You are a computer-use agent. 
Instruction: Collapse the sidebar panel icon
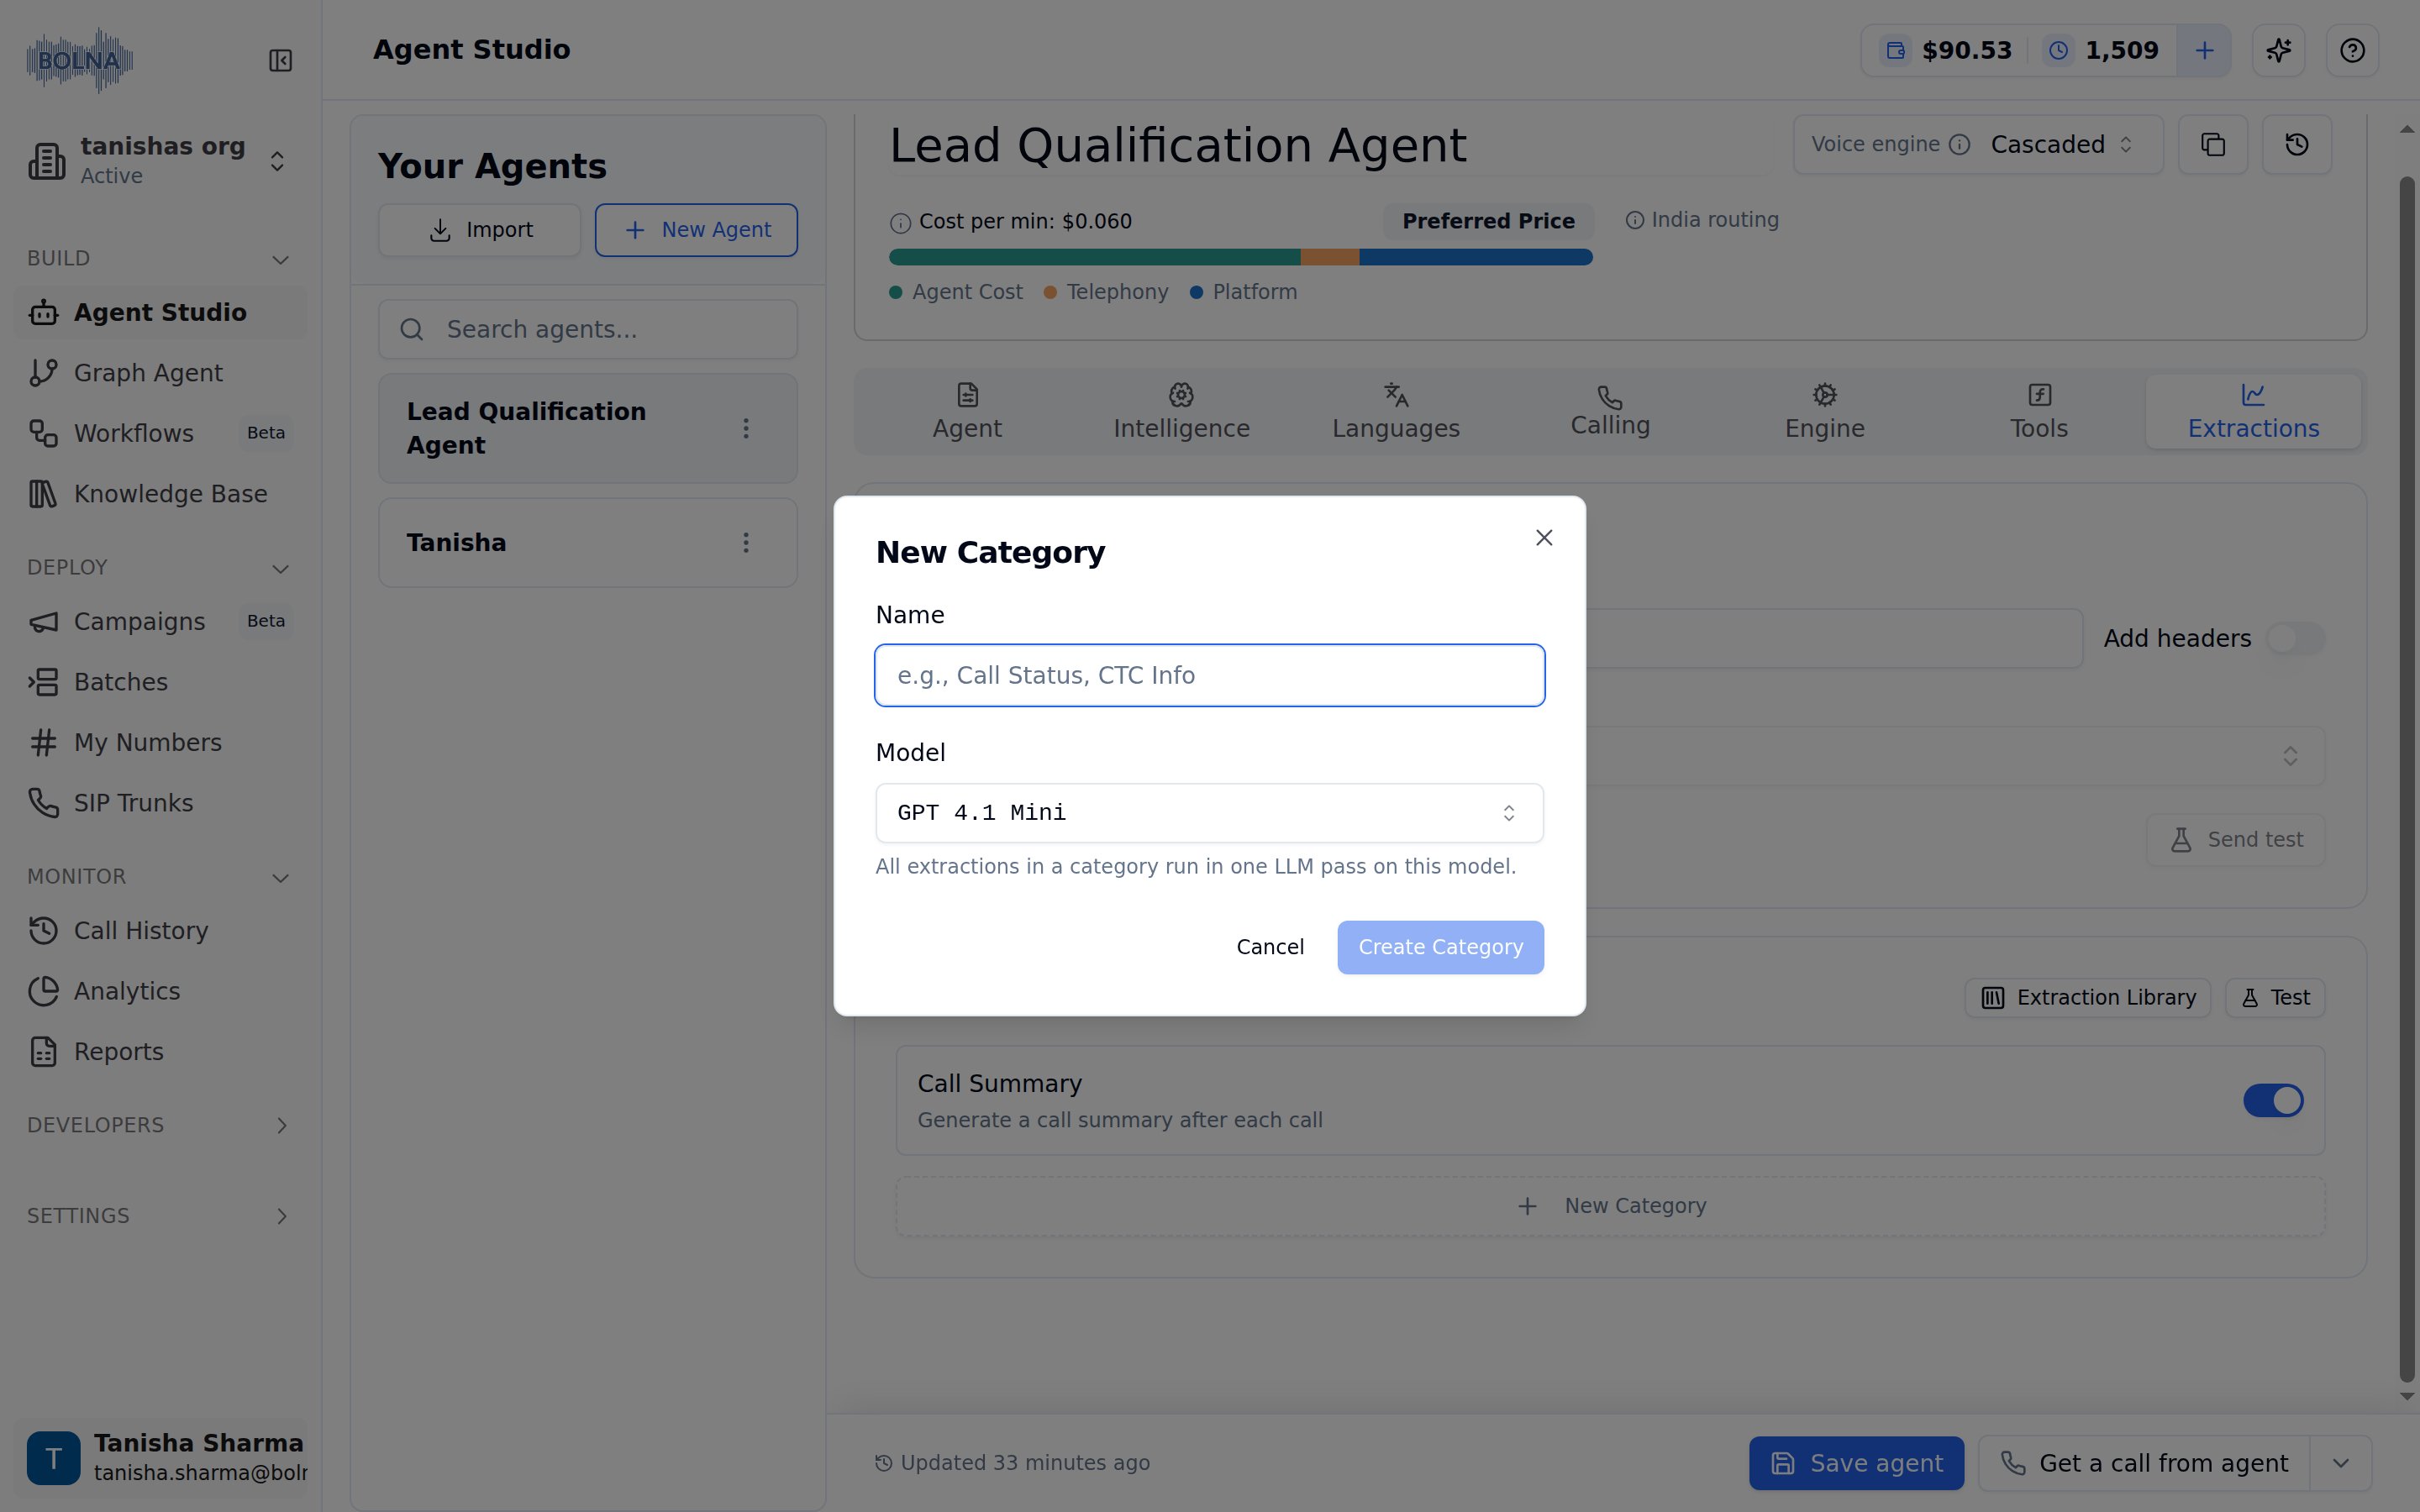281,61
